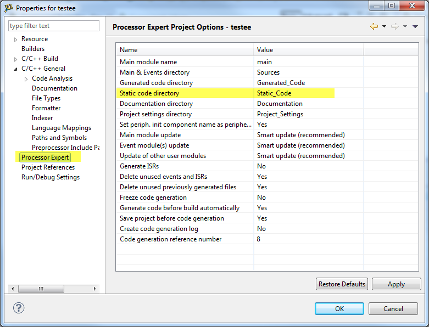Click the Properties window title bar icon
Screen dimensions: 429x327
(x=8, y=8)
